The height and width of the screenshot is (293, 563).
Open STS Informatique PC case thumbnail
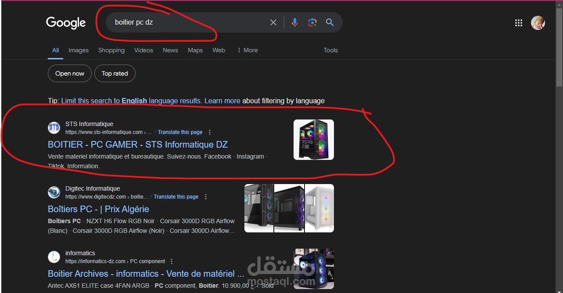[314, 140]
